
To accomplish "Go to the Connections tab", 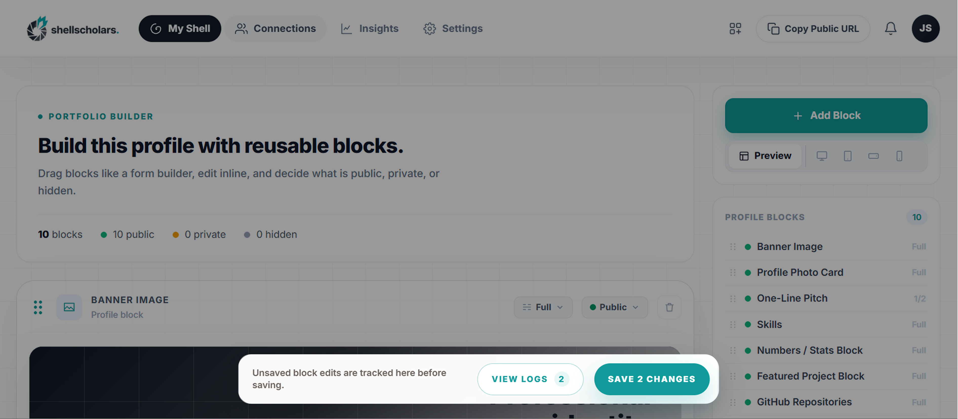I will [275, 29].
